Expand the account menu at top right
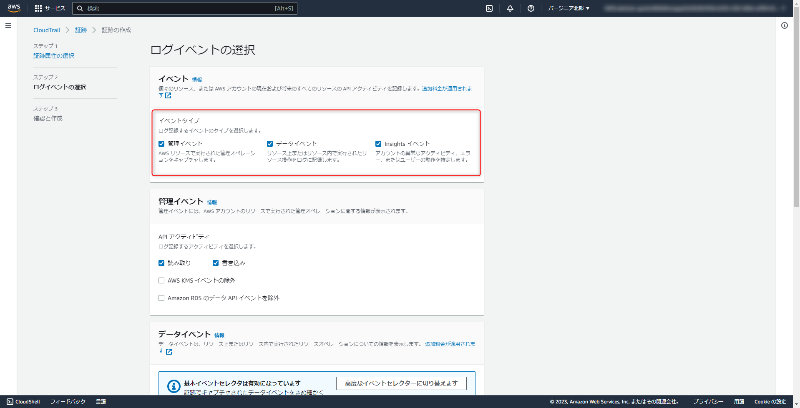 (692, 8)
